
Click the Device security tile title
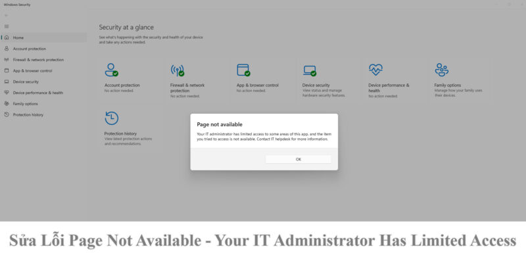pos(316,85)
